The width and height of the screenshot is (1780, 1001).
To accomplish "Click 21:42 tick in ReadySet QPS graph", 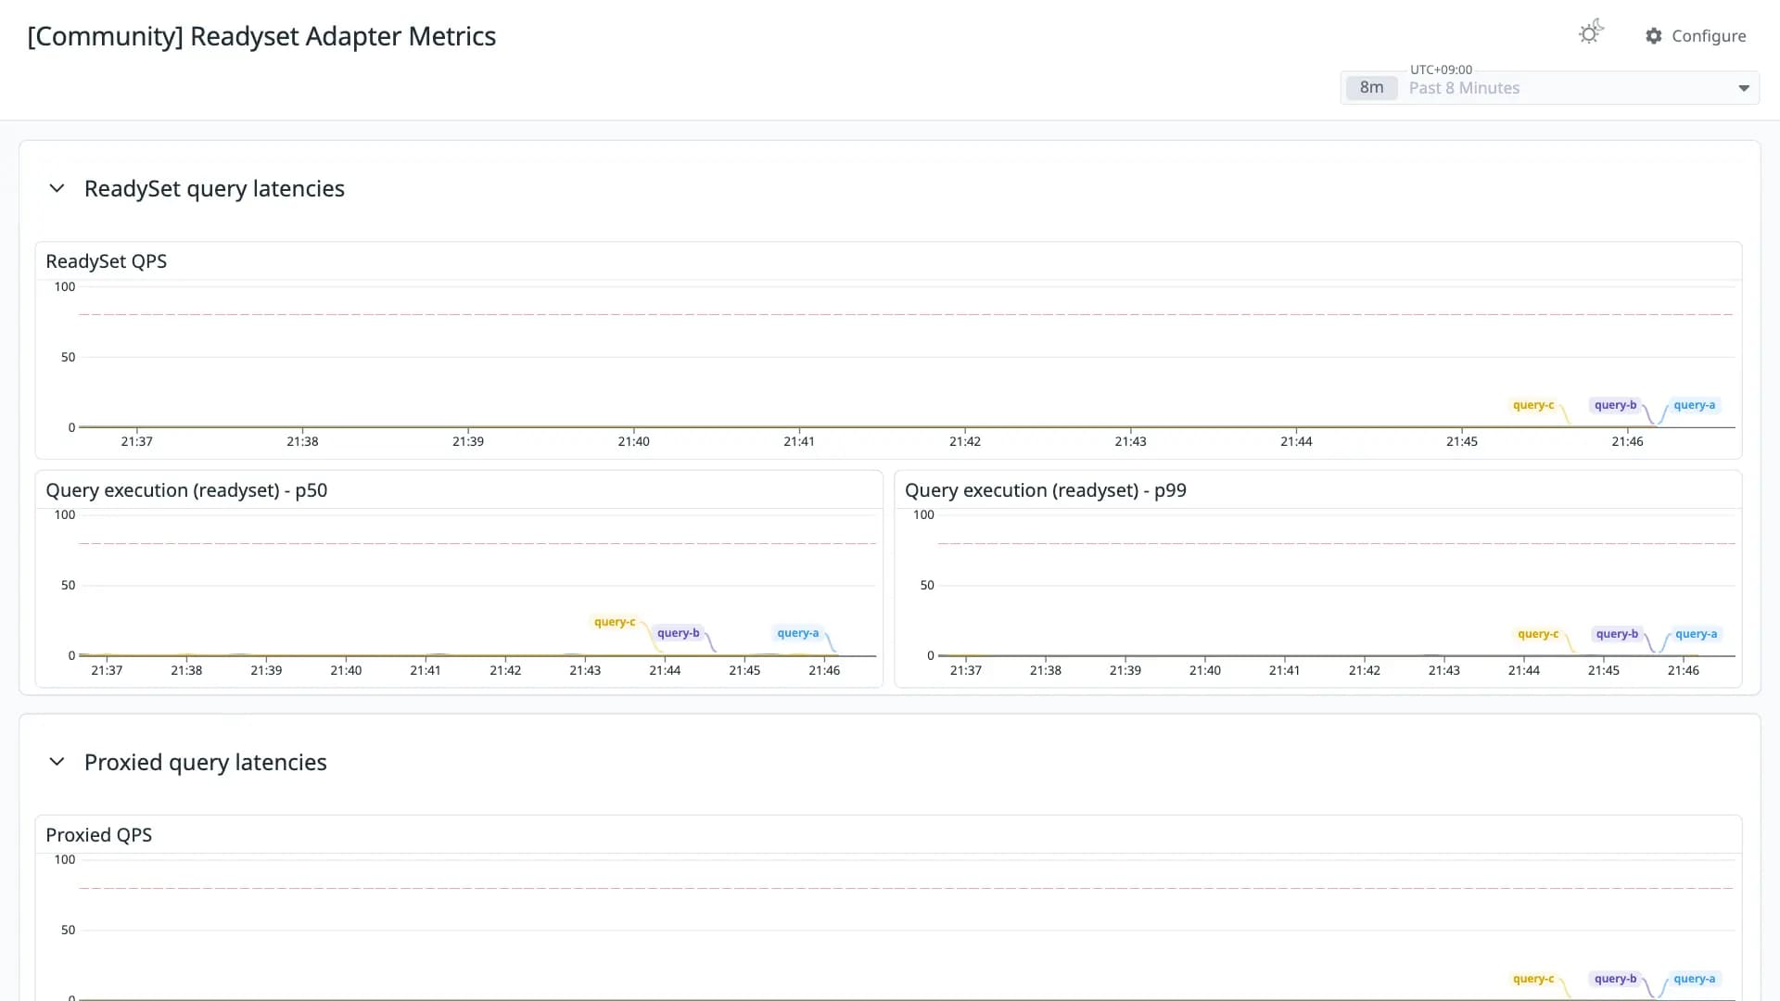I will coord(965,441).
